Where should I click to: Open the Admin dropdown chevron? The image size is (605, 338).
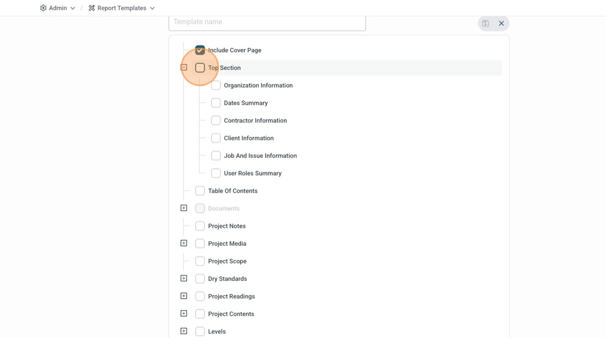click(73, 8)
